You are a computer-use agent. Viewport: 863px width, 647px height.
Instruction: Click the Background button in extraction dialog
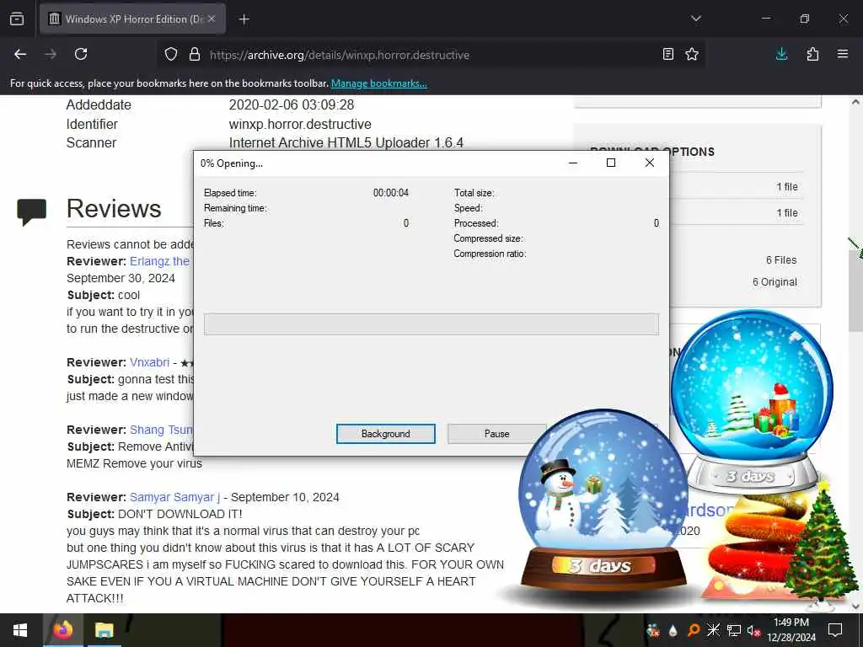385,434
